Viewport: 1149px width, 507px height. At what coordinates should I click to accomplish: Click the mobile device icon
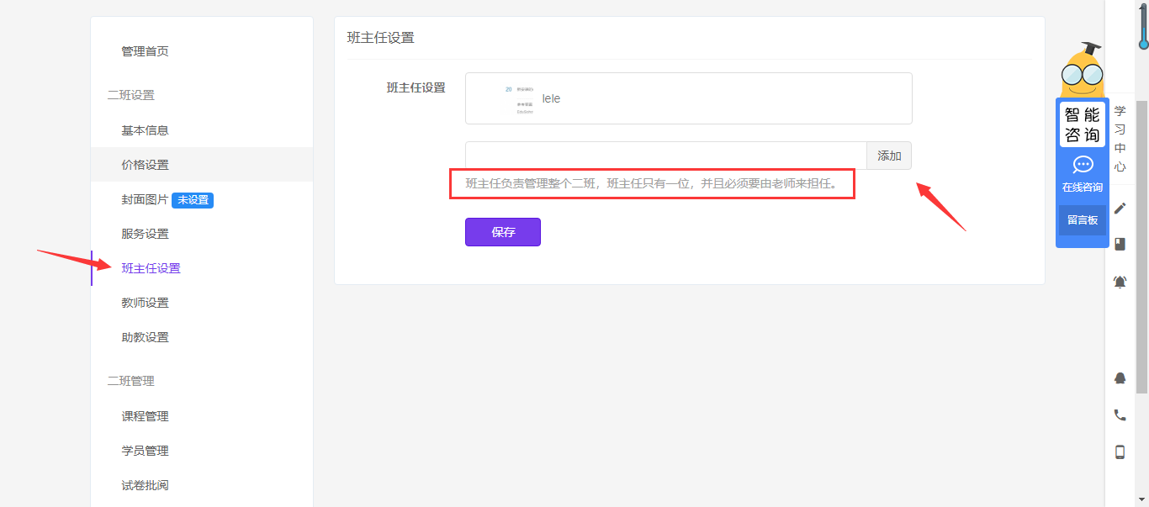(1120, 452)
